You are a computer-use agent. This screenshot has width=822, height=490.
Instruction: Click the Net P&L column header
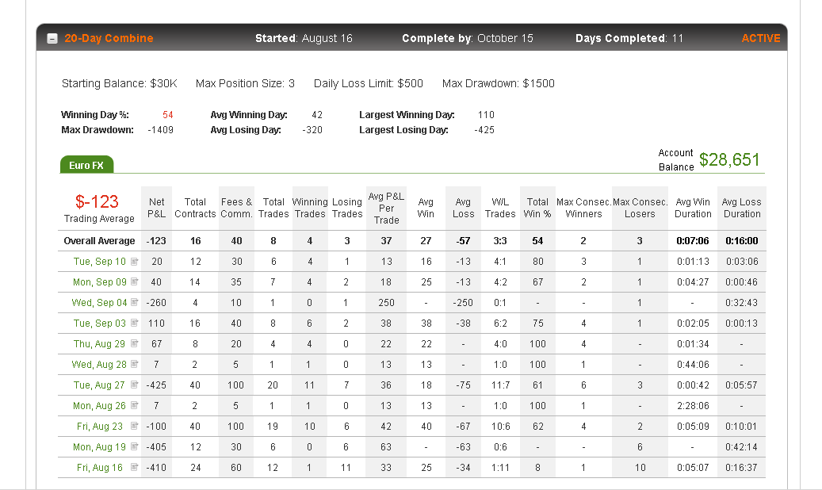(x=156, y=208)
